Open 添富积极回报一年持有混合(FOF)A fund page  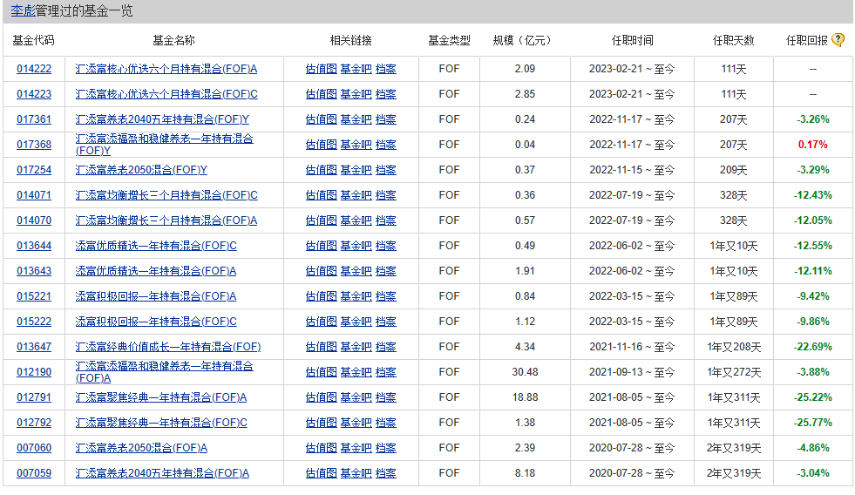[x=156, y=296]
